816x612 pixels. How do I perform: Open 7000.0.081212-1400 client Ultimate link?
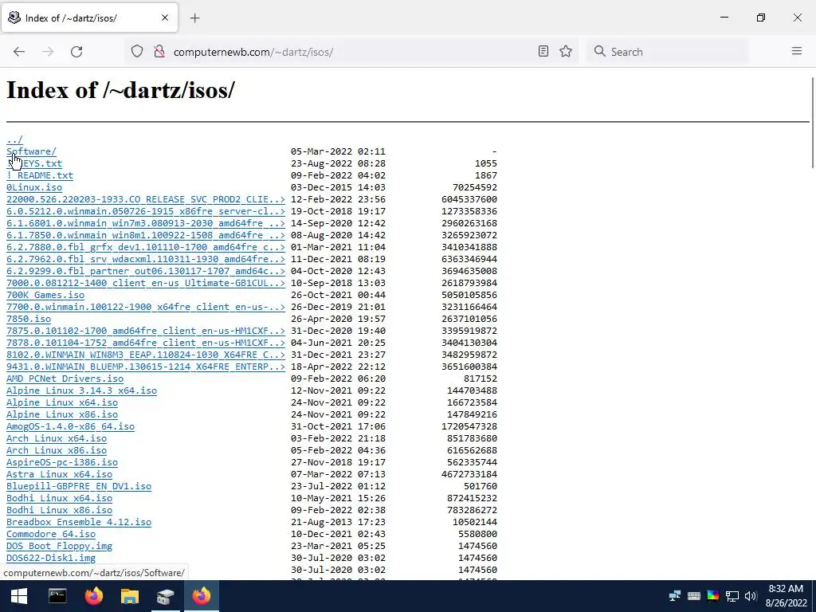point(146,283)
